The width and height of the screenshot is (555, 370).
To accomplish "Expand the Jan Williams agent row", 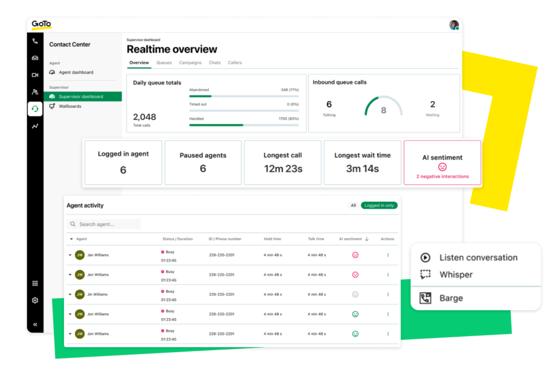I will (70, 255).
